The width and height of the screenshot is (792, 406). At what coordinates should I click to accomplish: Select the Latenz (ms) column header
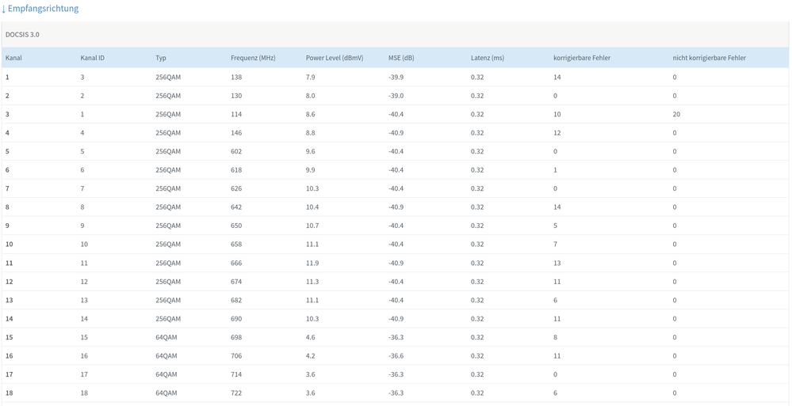point(487,58)
